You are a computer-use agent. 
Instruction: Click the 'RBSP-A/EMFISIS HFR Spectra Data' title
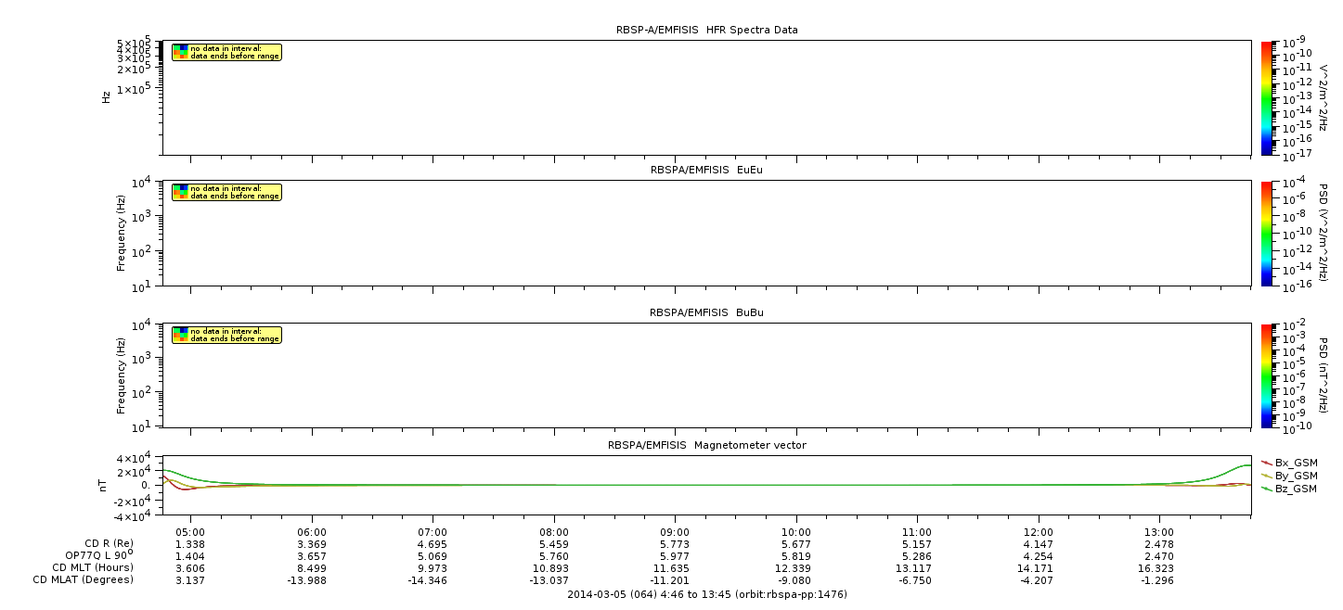tap(706, 30)
